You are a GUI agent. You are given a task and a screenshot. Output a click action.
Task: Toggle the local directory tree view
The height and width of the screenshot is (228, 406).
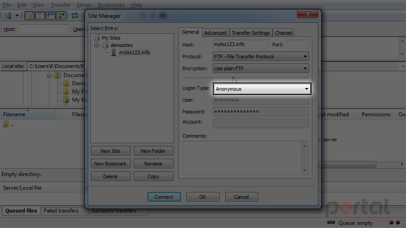point(40,16)
